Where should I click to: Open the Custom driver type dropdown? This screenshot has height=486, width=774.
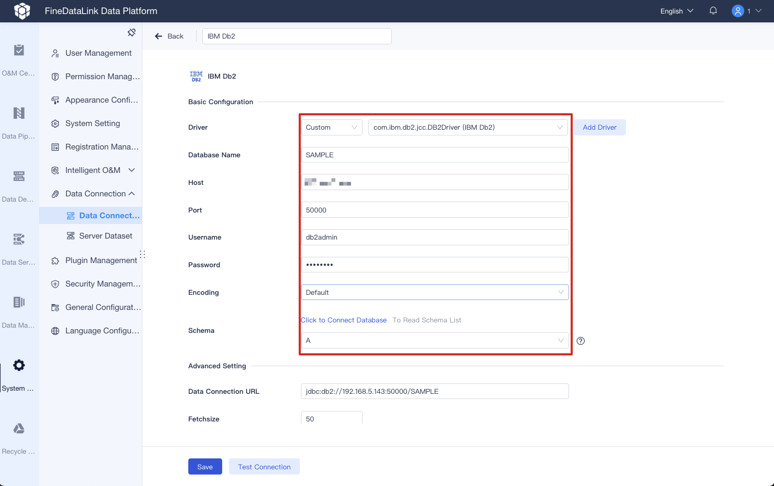coord(331,127)
